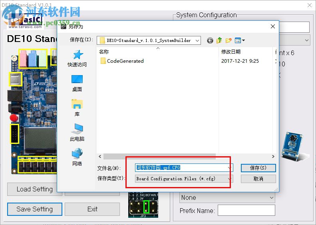Click horizontal scrollbar right arrow
The width and height of the screenshot is (316, 225).
(x=273, y=156)
